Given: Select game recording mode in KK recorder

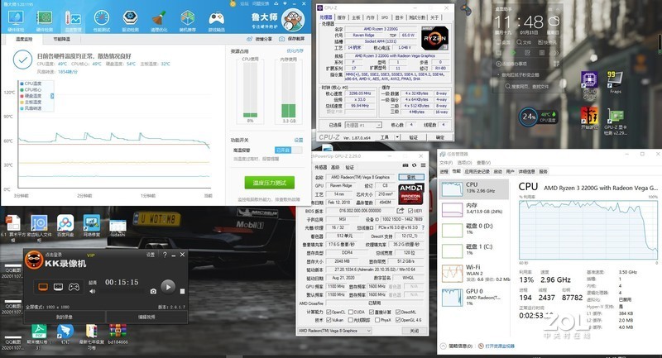Looking at the screenshot, I should coord(74,287).
